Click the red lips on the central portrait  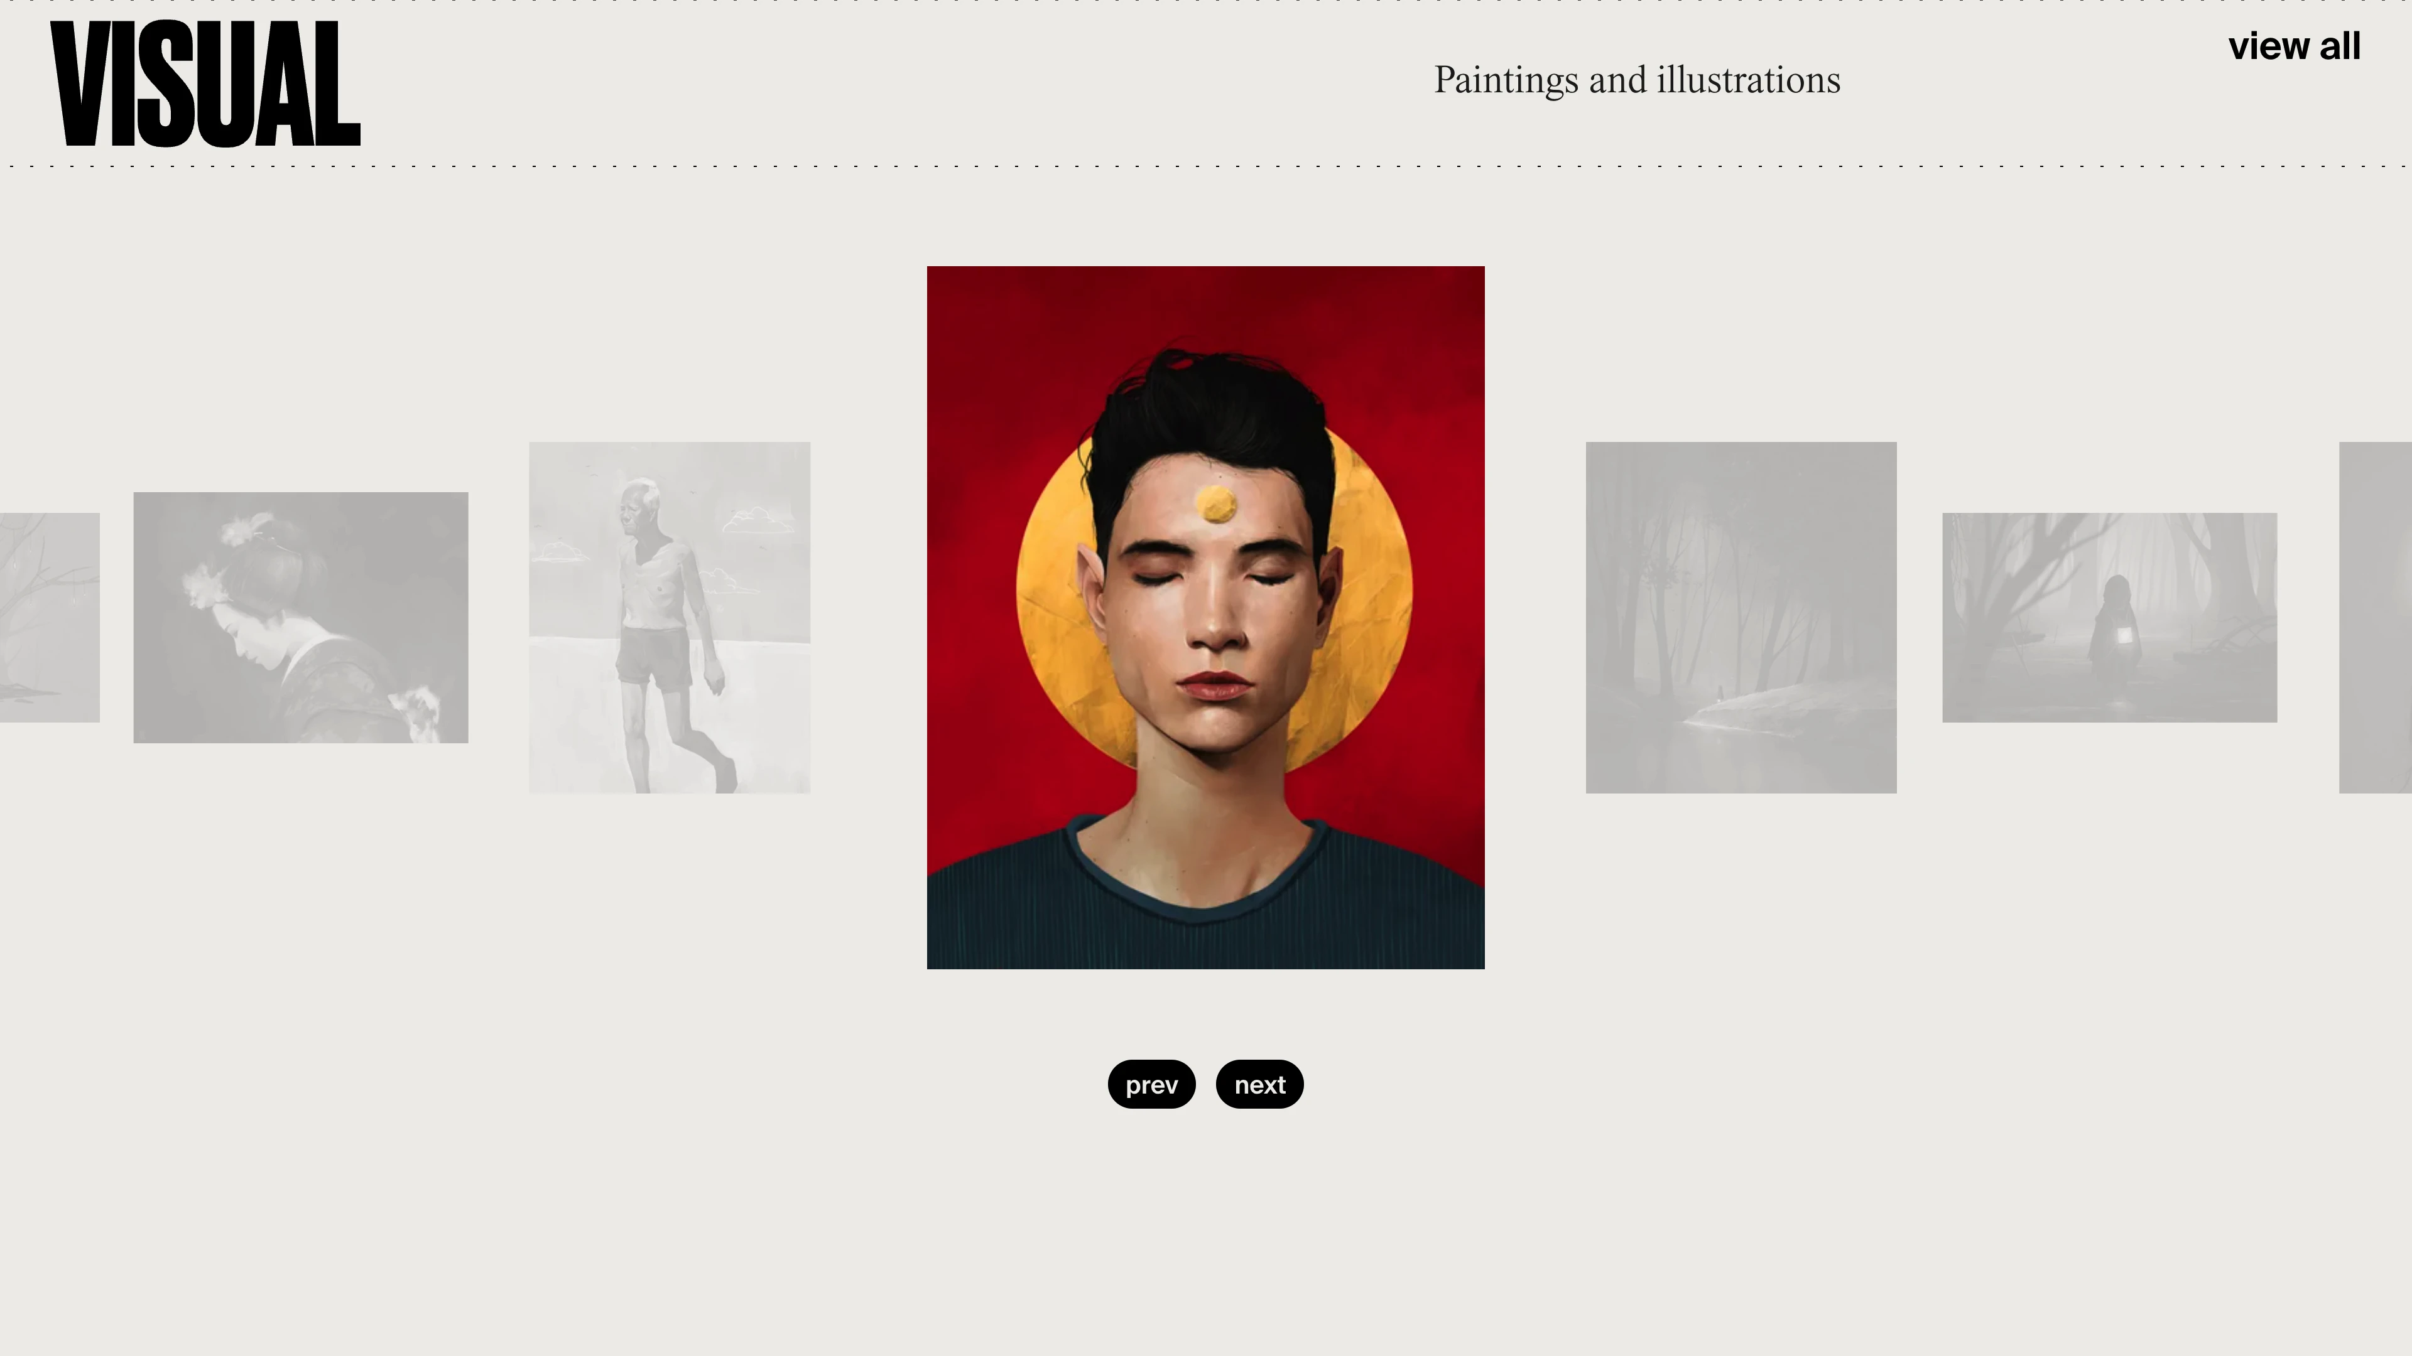[x=1215, y=686]
